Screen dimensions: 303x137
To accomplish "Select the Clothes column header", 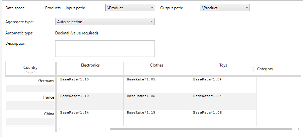I will click(157, 65).
